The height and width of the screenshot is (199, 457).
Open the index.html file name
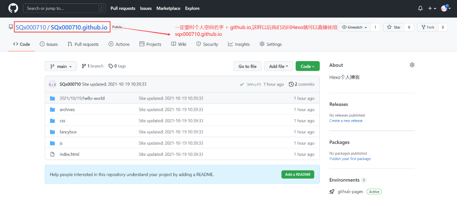tap(70, 154)
